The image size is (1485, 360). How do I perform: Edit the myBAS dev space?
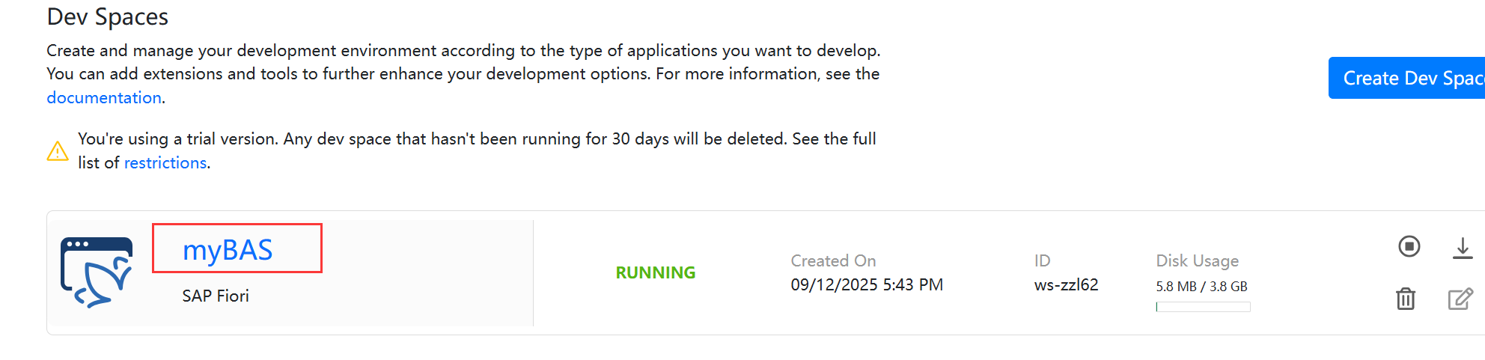click(1460, 299)
